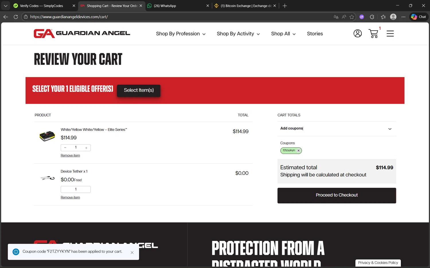The width and height of the screenshot is (430, 268).
Task: Close the Shopping Cart tab
Action: [141, 6]
